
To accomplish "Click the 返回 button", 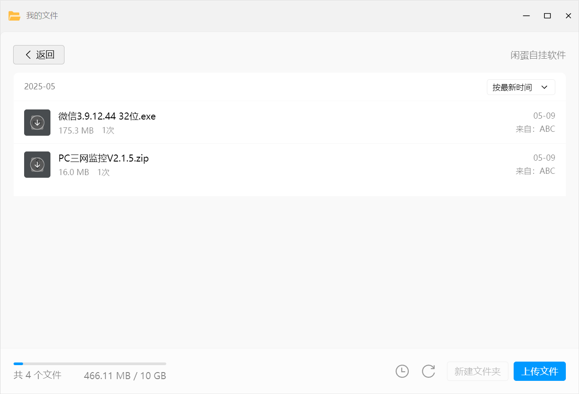I will tap(39, 55).
